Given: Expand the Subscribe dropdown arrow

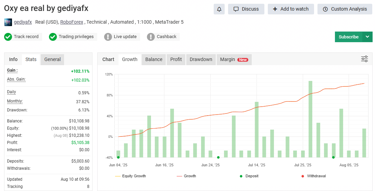Looking at the screenshot, I should (367, 37).
